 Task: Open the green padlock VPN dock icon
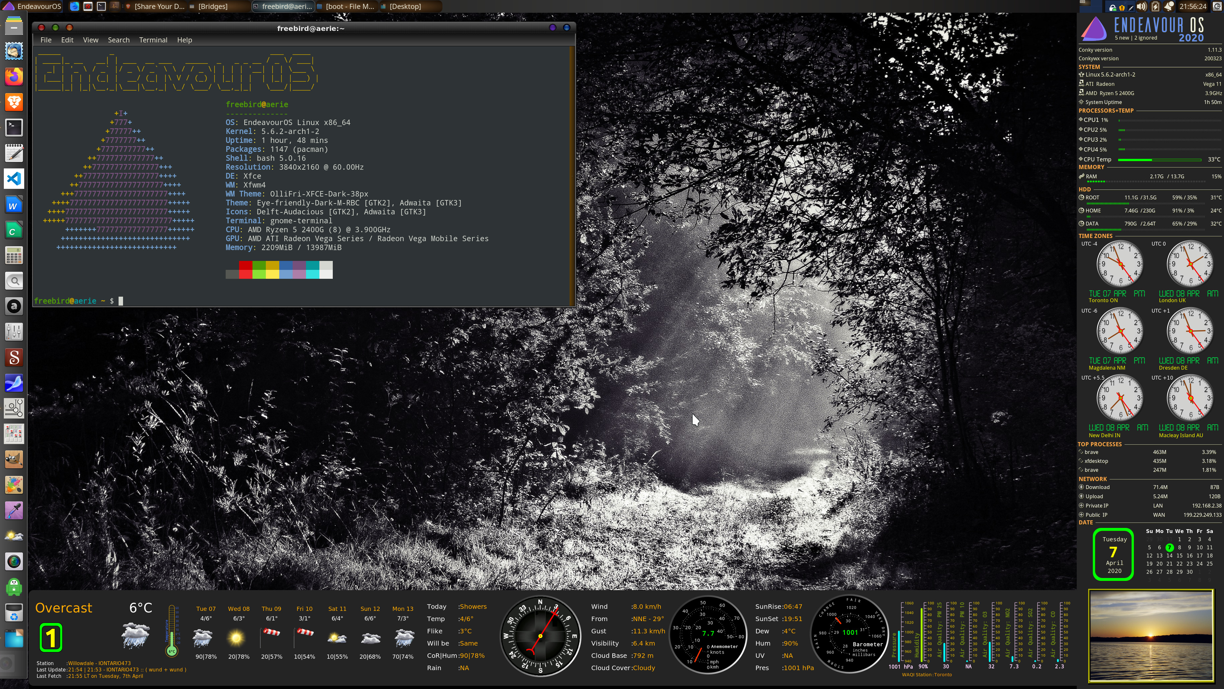(14, 587)
